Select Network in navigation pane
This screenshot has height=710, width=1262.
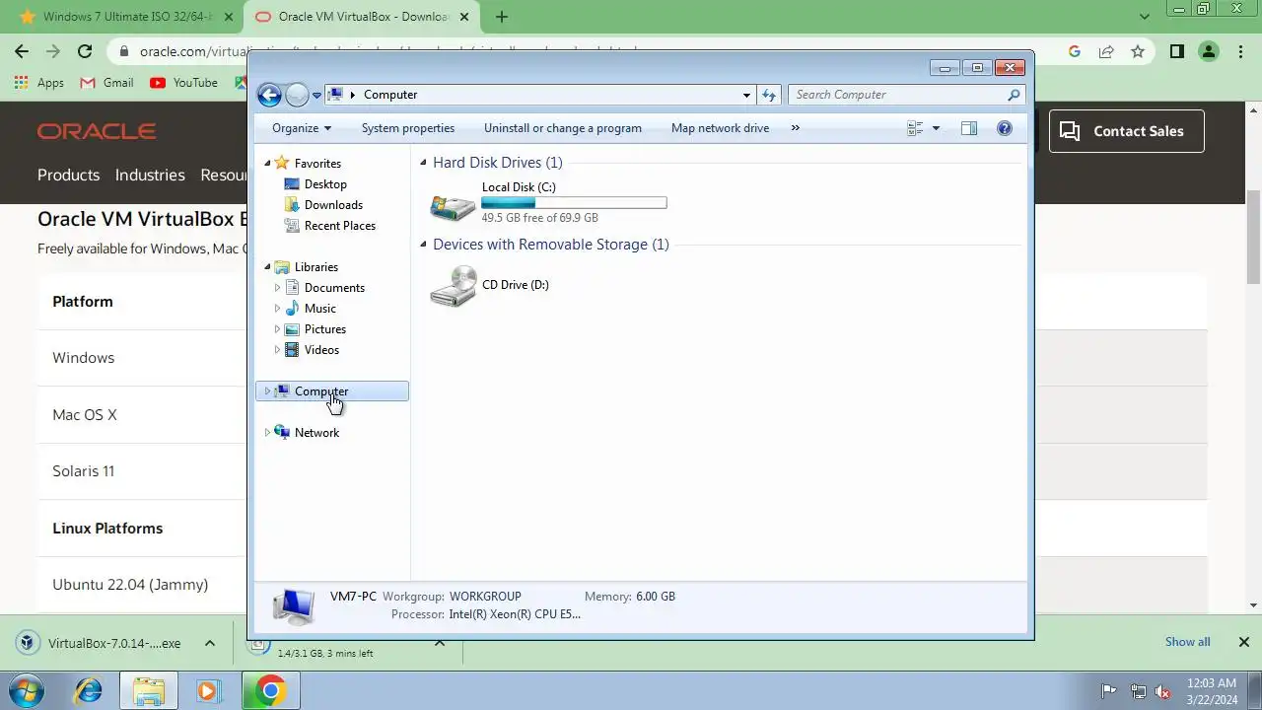[x=316, y=433]
